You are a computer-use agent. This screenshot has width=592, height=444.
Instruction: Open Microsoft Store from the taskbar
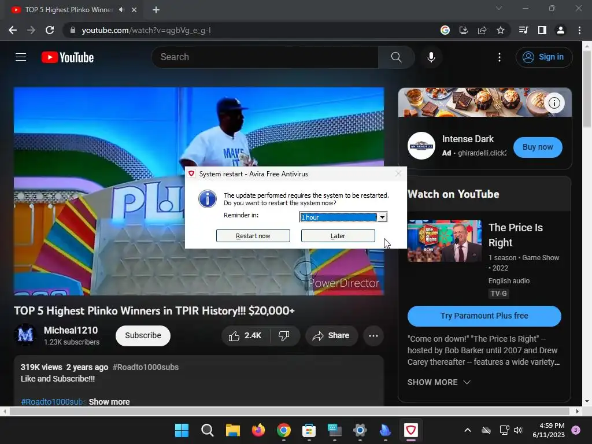[309, 430]
